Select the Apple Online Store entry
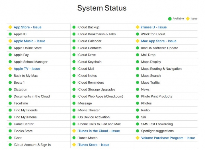Viewport: 205px width, 150px height. [28, 48]
